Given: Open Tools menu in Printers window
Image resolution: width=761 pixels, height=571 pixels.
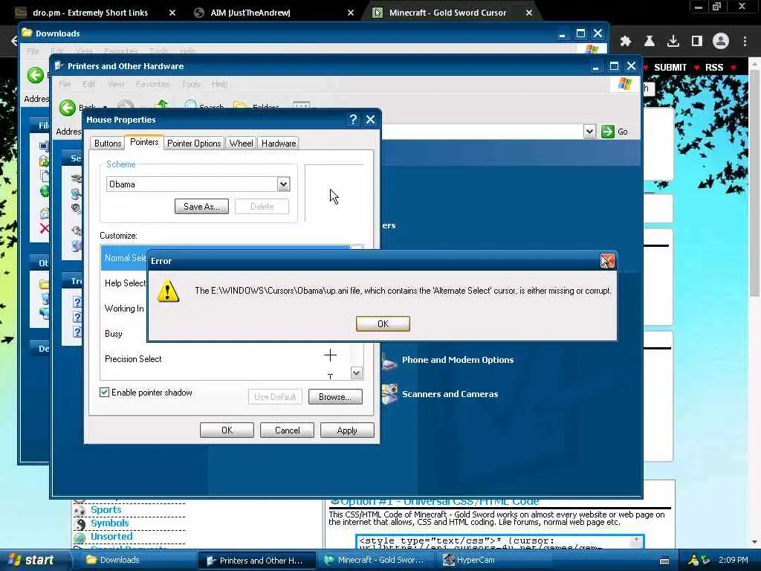Looking at the screenshot, I should (191, 84).
